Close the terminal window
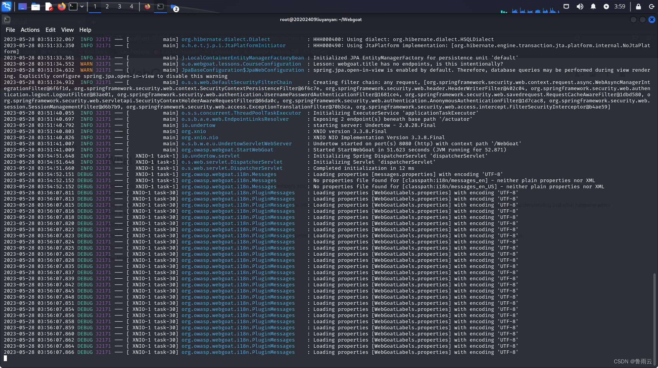This screenshot has width=658, height=368. click(651, 20)
